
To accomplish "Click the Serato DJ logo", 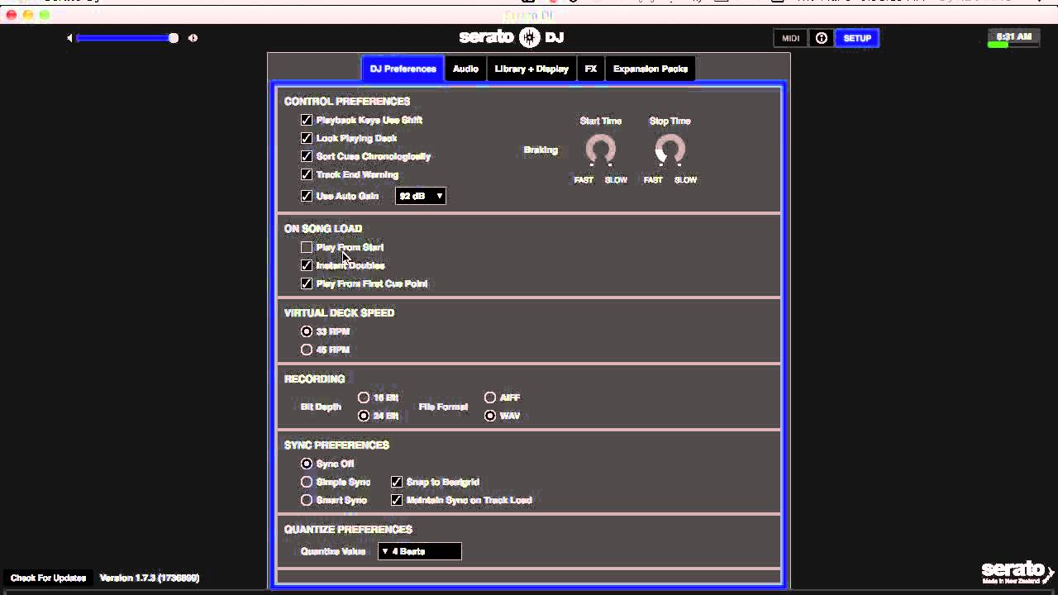I will coord(512,37).
